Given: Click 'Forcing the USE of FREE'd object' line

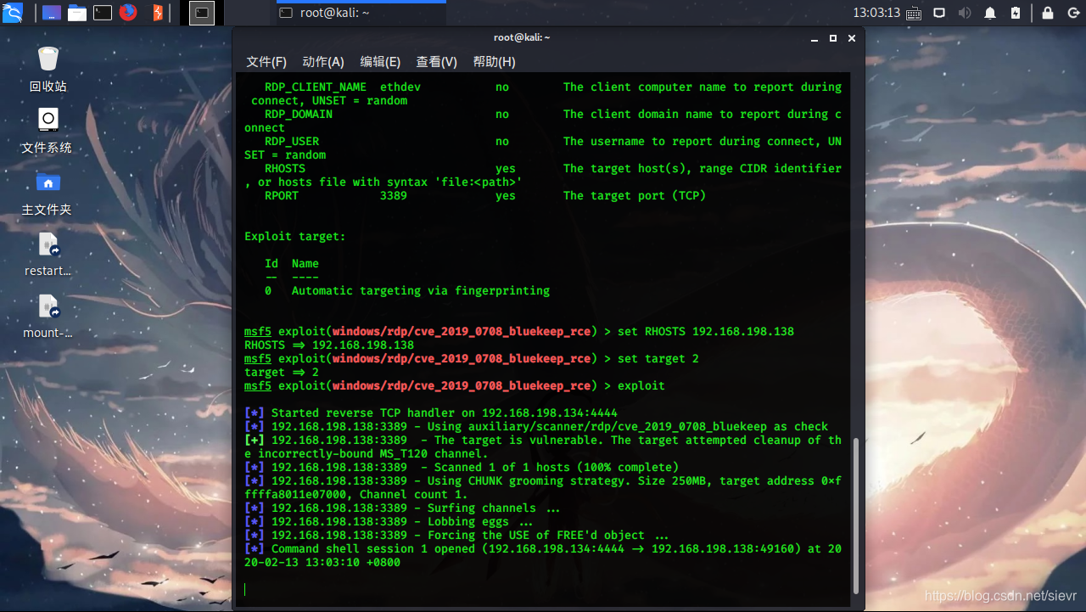Looking at the screenshot, I should coord(456,535).
